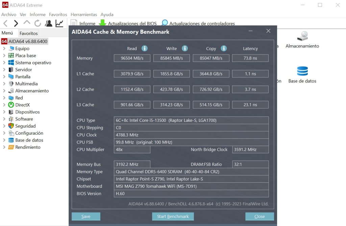
Task: Click the Informe report icon
Action: point(74,23)
